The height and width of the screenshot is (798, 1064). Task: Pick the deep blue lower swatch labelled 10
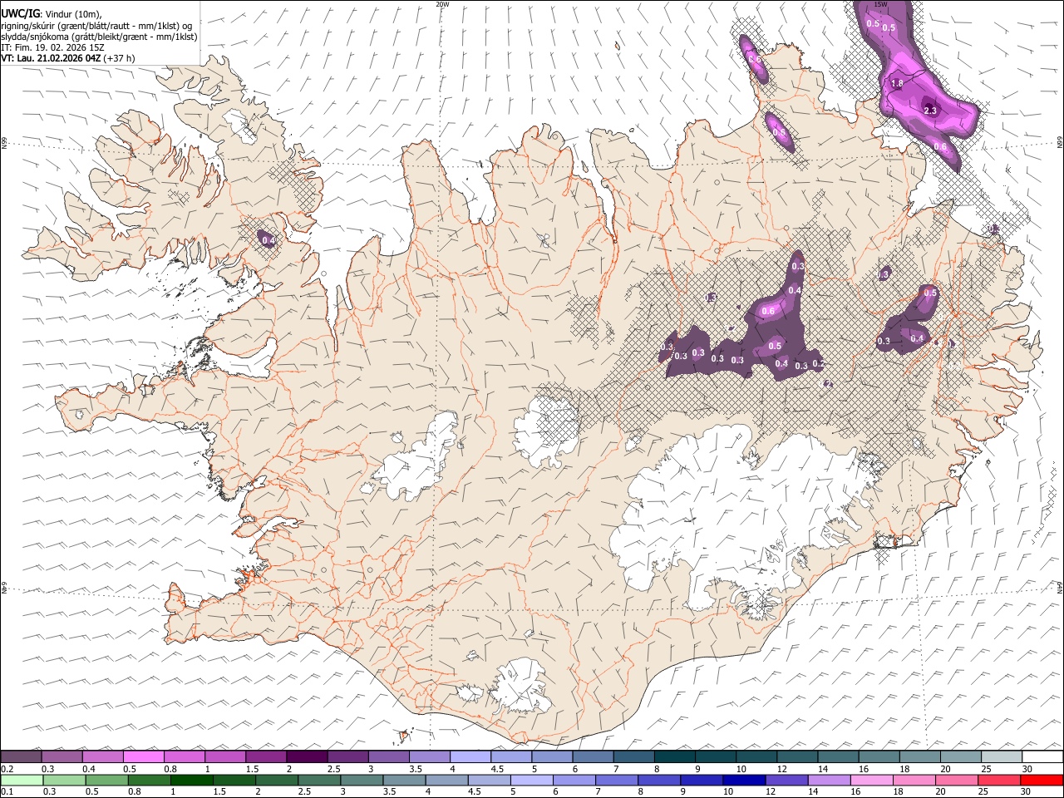pos(743,780)
